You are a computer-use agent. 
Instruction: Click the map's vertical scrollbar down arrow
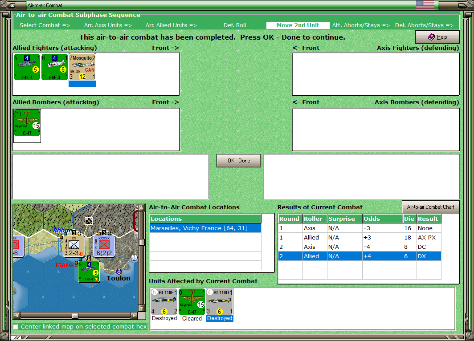coord(141,309)
